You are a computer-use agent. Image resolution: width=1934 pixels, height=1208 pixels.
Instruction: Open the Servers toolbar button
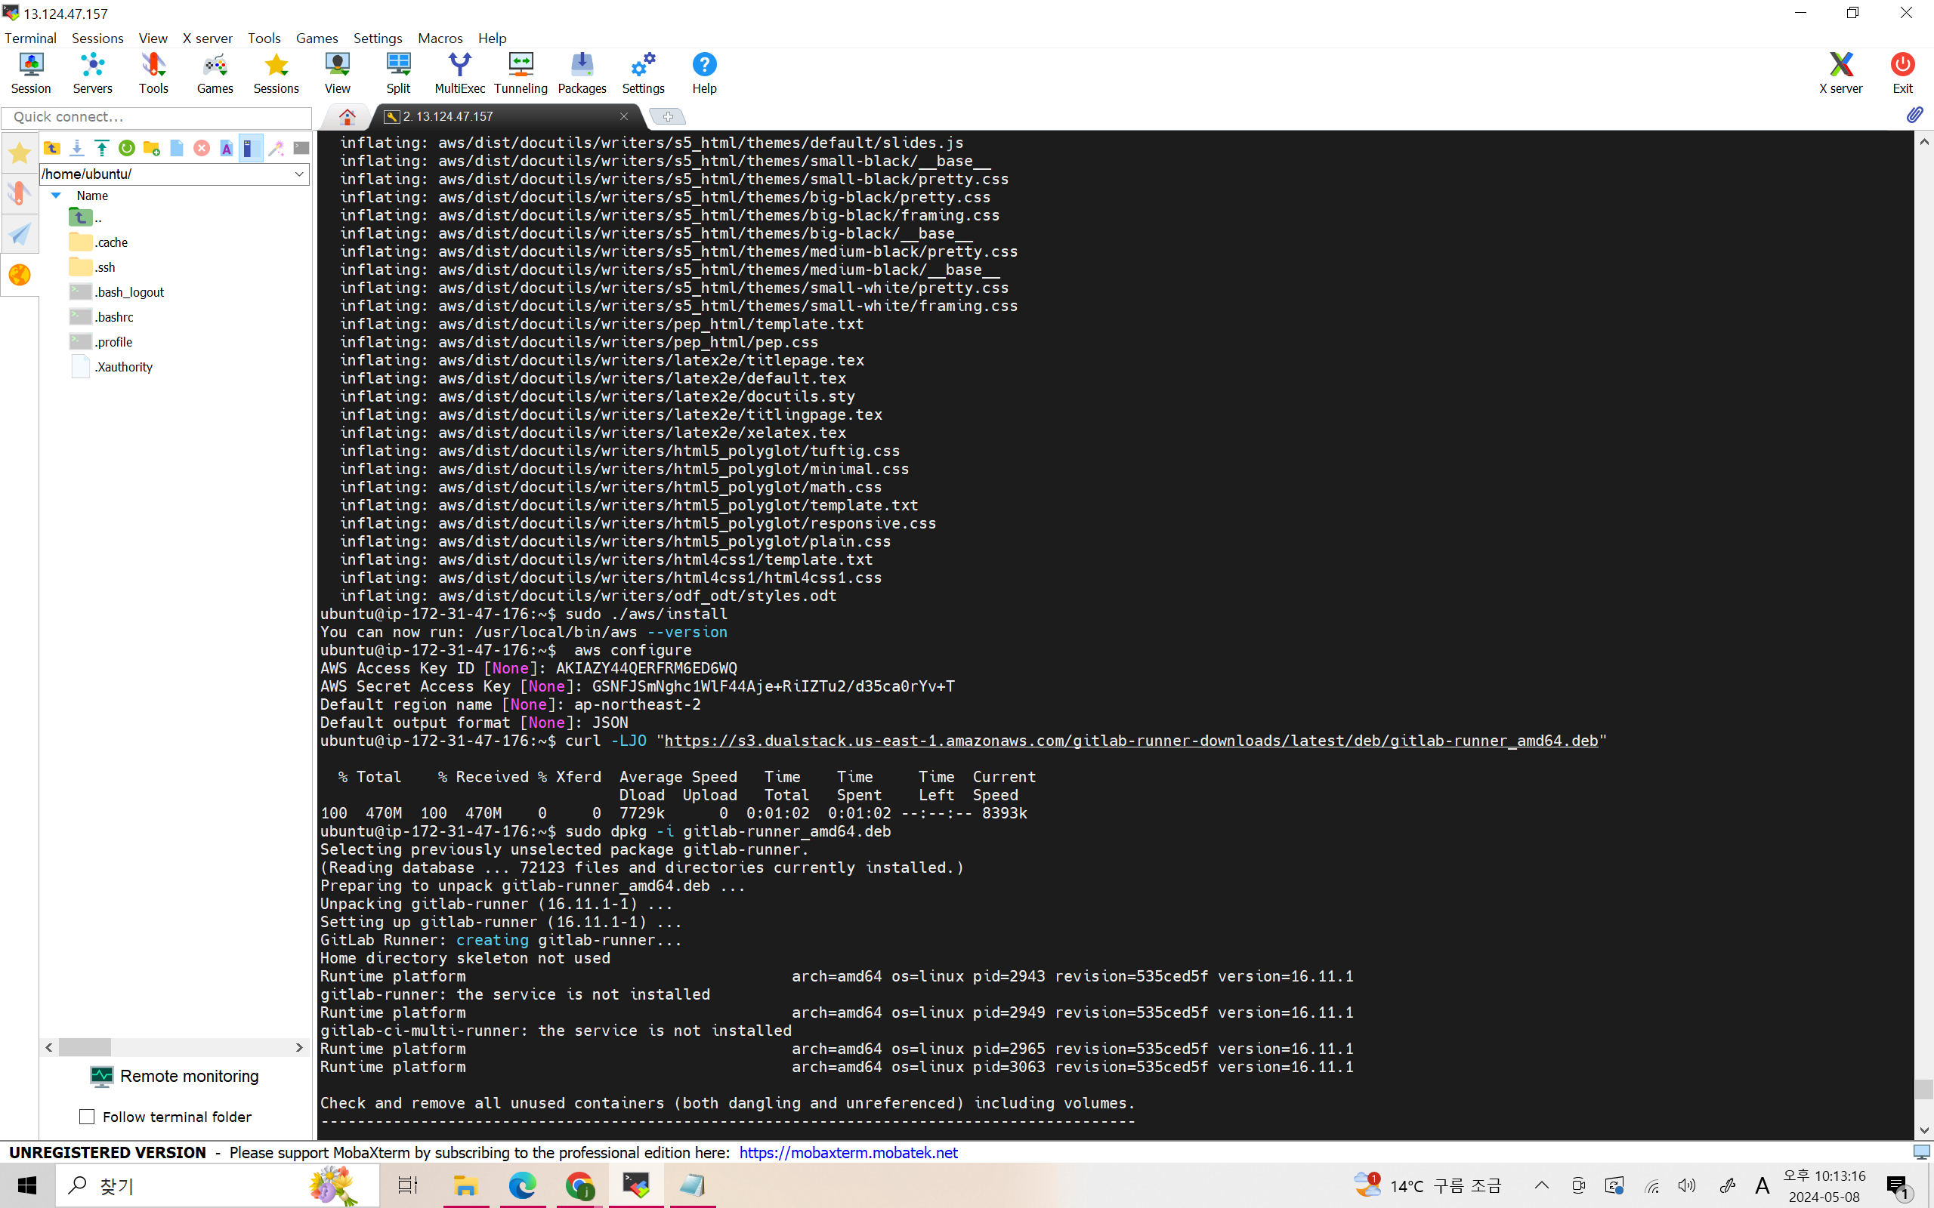[x=92, y=73]
